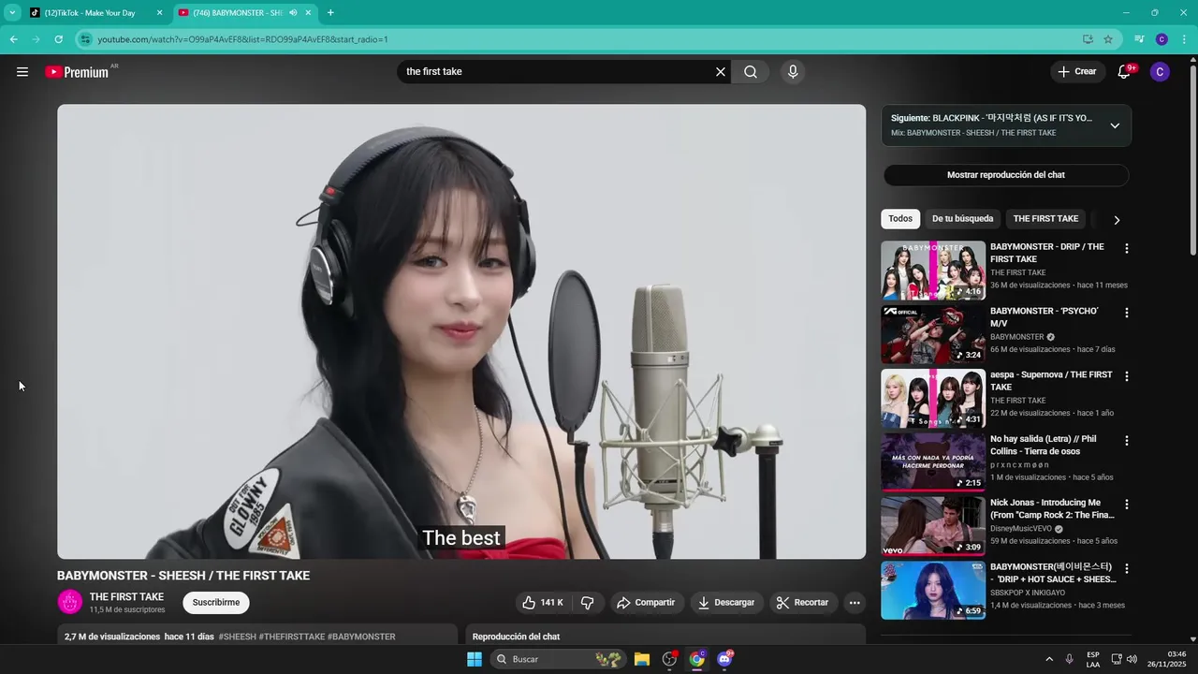
Task: Open THE FIRST TAKE channel avatar
Action: point(70,602)
